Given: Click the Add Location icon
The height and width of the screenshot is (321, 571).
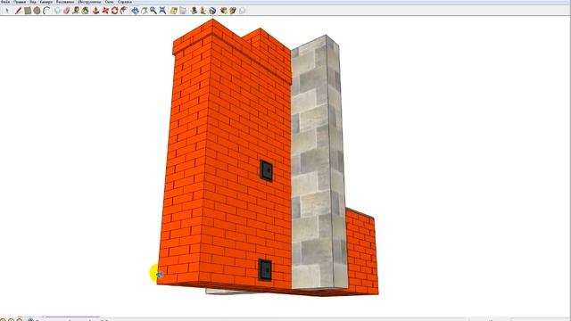Looking at the screenshot, I should pyautogui.click(x=174, y=11).
